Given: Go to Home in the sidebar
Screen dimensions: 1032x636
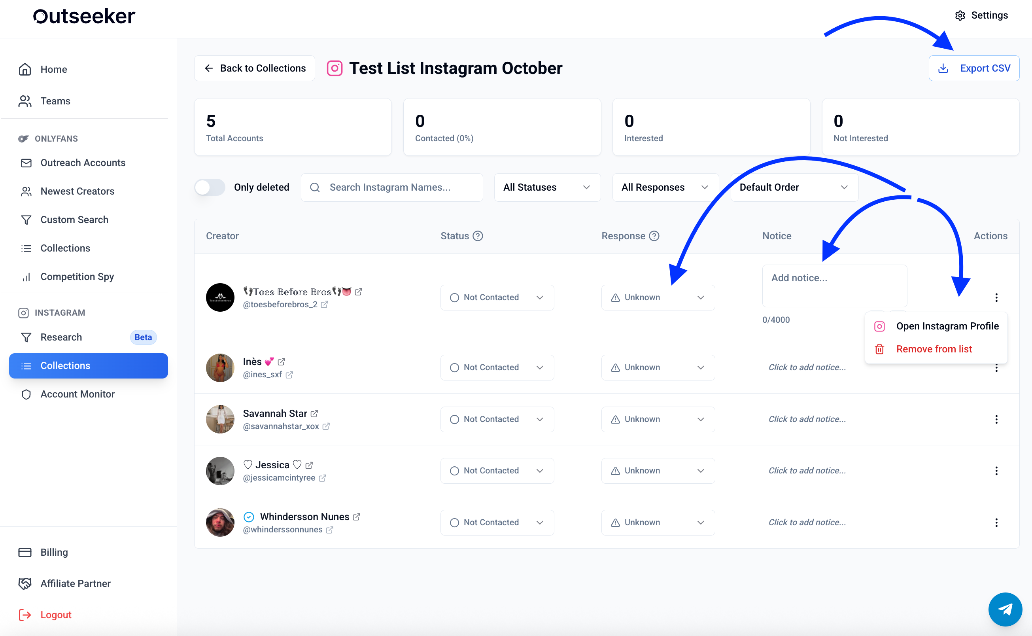Looking at the screenshot, I should coord(88,69).
